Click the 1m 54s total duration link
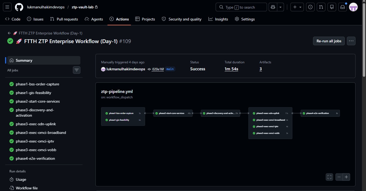The height and width of the screenshot is (191, 366). 231,69
